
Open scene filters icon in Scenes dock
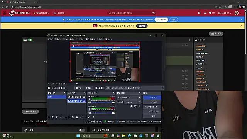[x=57, y=117]
